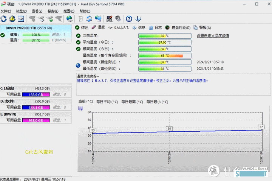
Task: Click the 平均温度 37.00 °C gauge
Action: pyautogui.click(x=165, y=42)
